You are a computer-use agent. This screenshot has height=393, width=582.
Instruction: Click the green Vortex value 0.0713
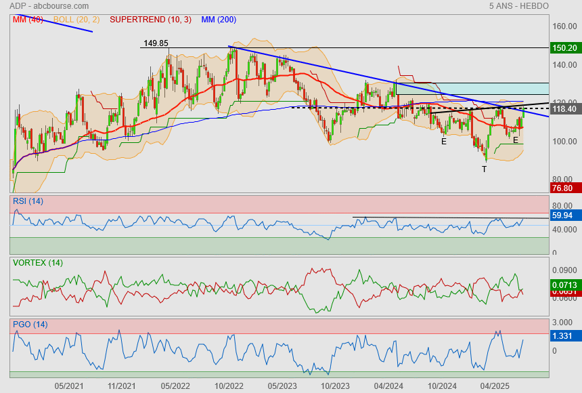pyautogui.click(x=566, y=285)
